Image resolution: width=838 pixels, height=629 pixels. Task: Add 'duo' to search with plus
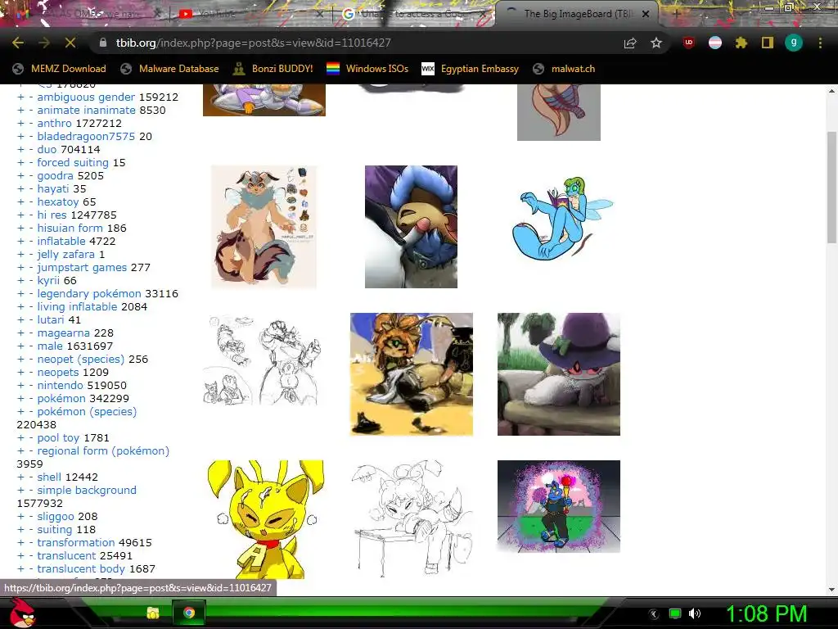[20, 150]
